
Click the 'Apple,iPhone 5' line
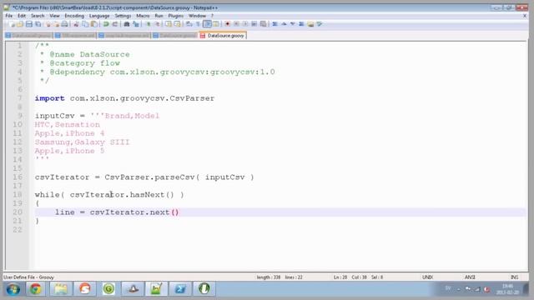[x=69, y=151]
